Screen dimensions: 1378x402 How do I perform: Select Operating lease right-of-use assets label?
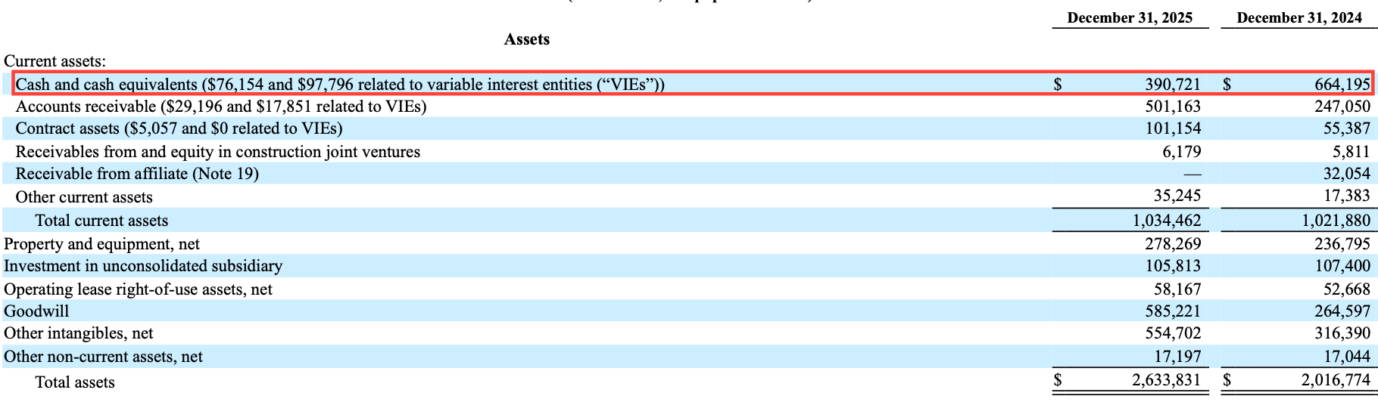pos(138,289)
